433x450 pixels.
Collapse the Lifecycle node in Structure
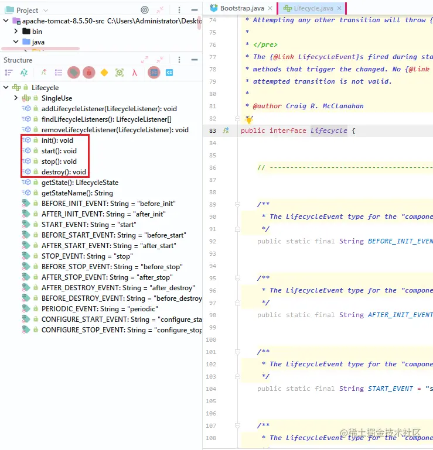[6, 87]
